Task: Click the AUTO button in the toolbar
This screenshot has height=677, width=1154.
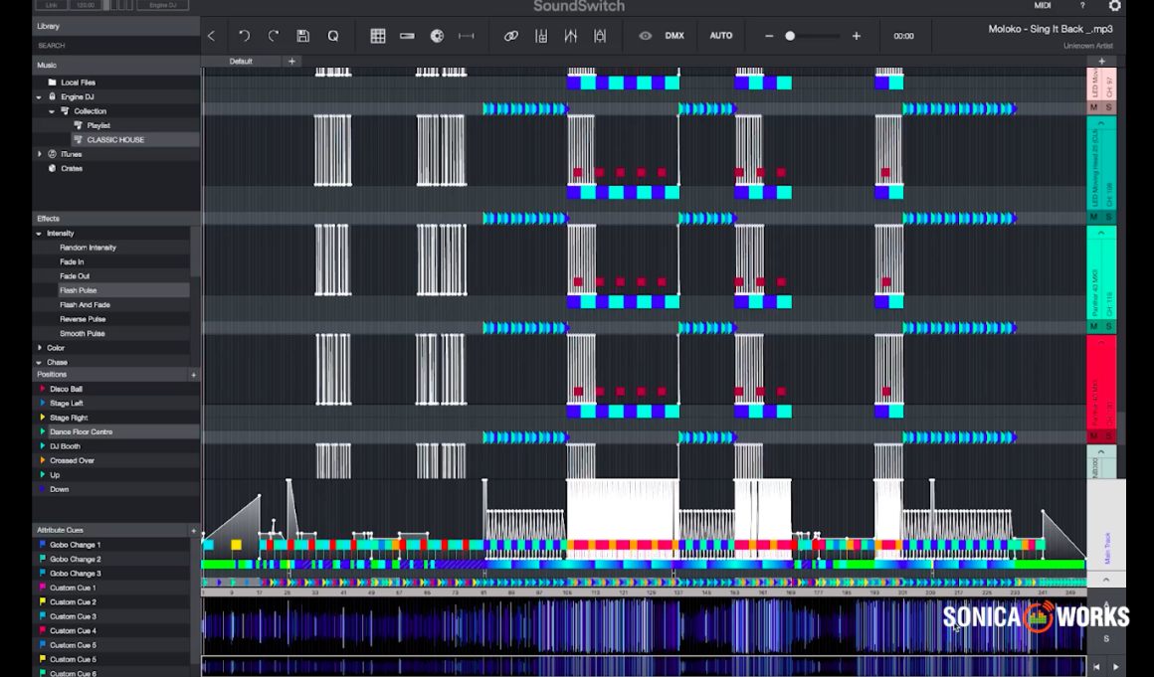Action: (721, 36)
